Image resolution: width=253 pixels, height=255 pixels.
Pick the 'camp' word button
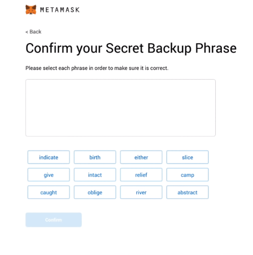click(187, 175)
